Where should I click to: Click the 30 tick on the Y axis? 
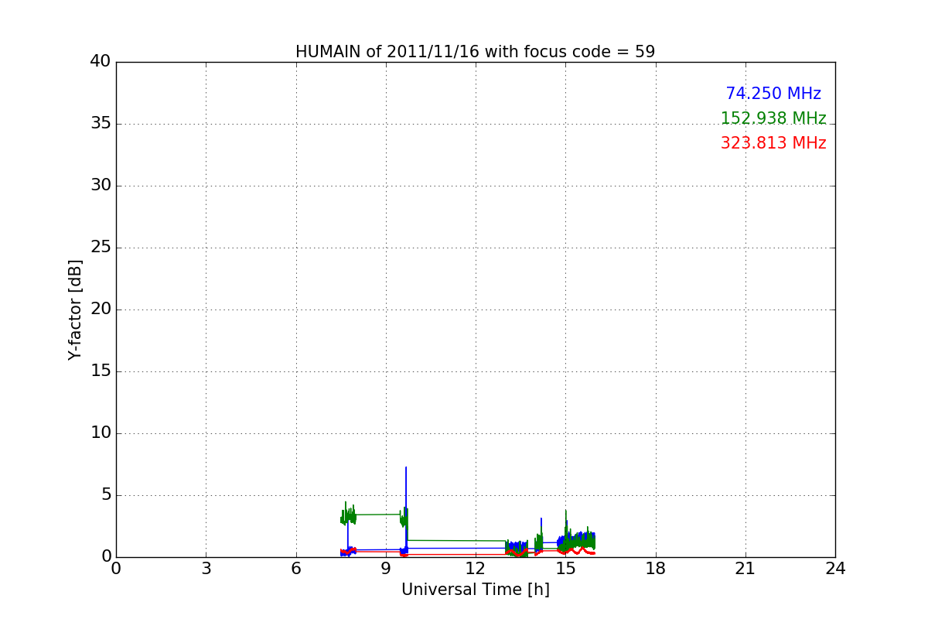click(x=100, y=186)
